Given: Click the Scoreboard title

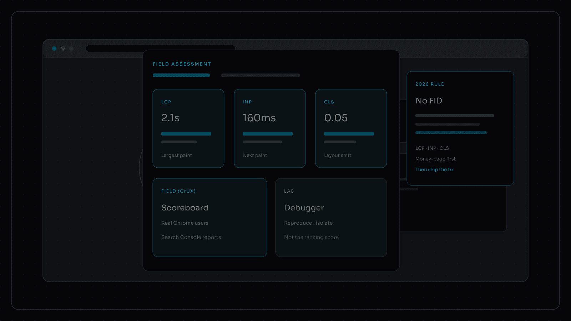Looking at the screenshot, I should click(185, 208).
